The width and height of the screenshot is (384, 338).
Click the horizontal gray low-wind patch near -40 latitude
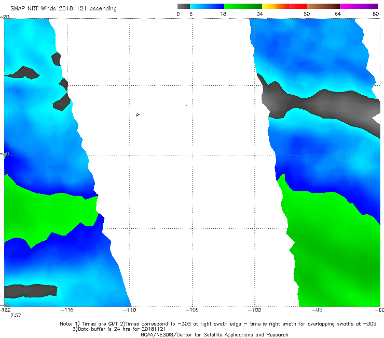(x=31, y=291)
